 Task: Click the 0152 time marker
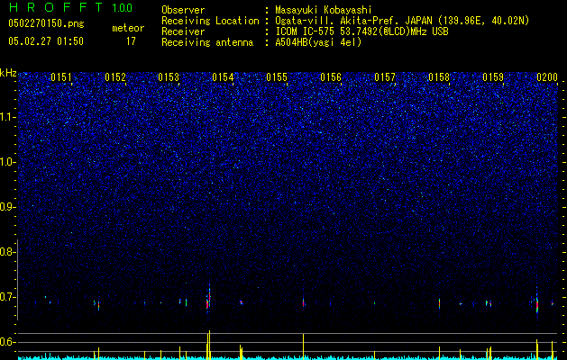click(x=115, y=77)
